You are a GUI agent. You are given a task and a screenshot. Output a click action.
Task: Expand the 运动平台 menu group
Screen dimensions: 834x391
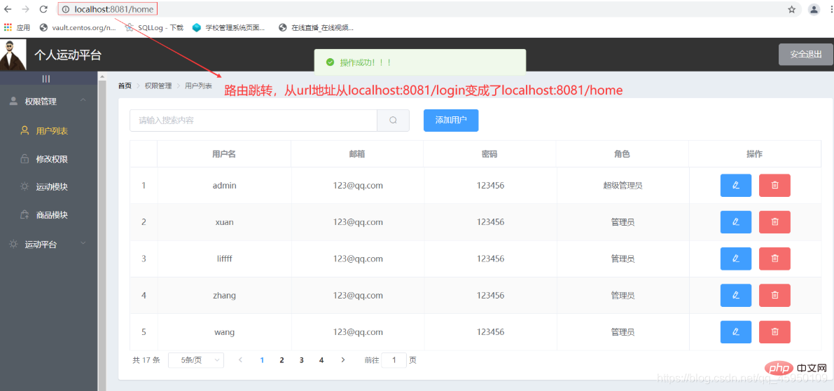(49, 244)
